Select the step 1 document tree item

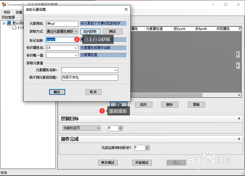(14, 28)
